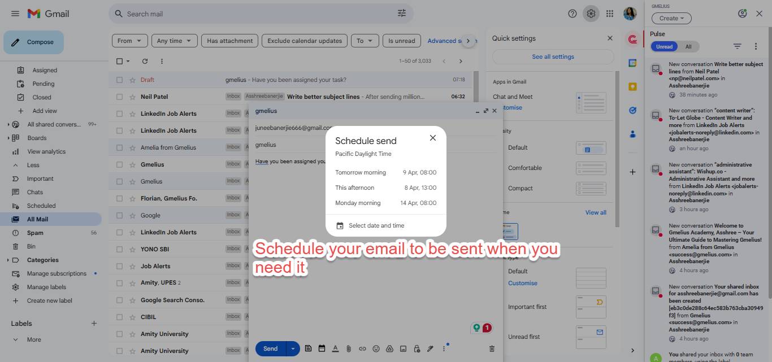Open the three-dot menu in the Pulse panel
Viewport: 772px width, 362px height.
[x=756, y=46]
